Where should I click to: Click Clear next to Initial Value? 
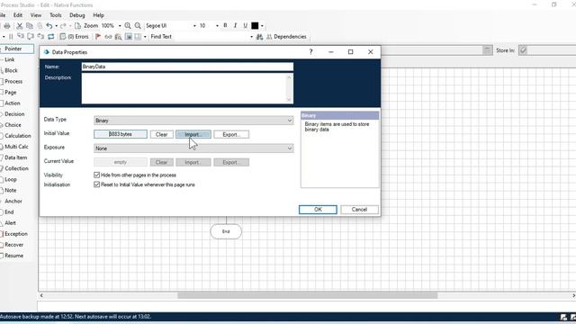(x=162, y=134)
